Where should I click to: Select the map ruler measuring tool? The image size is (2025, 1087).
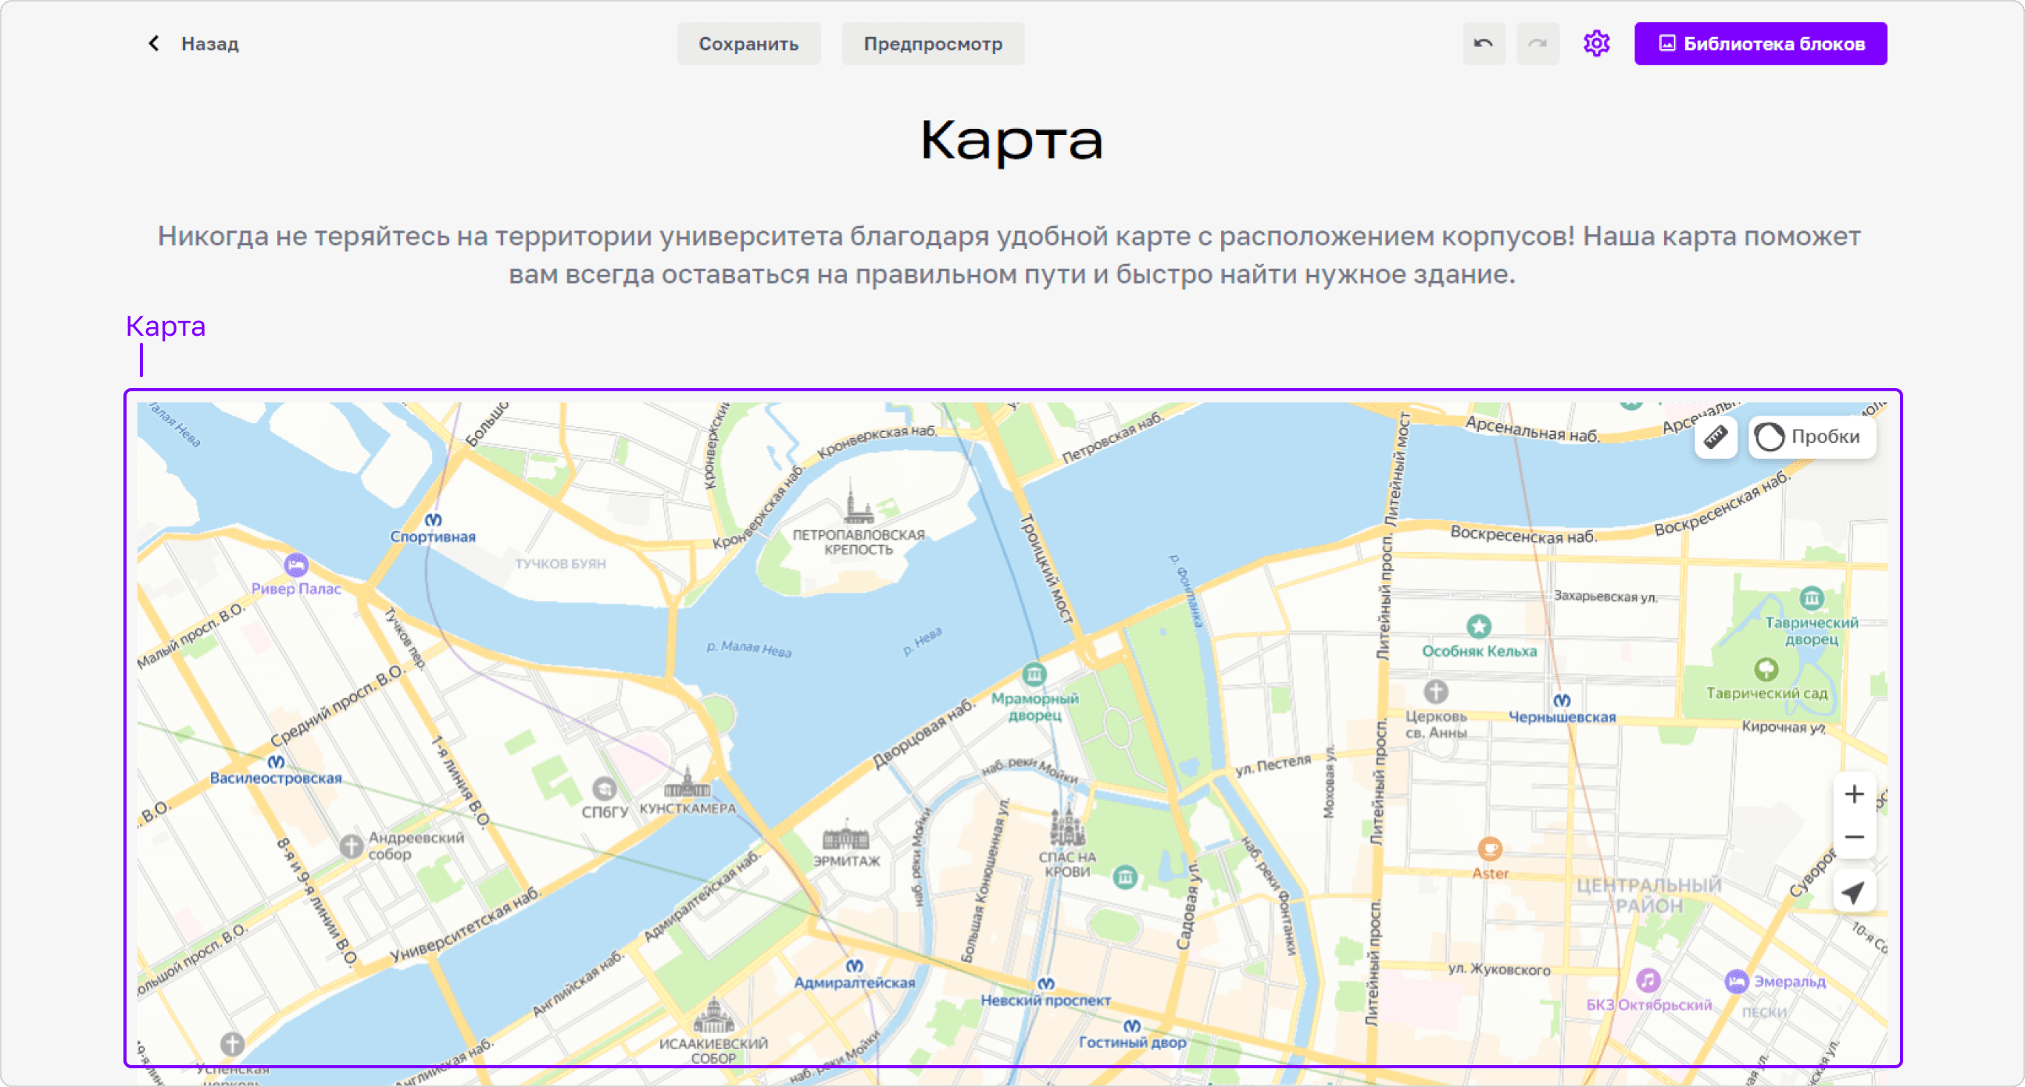1716,437
